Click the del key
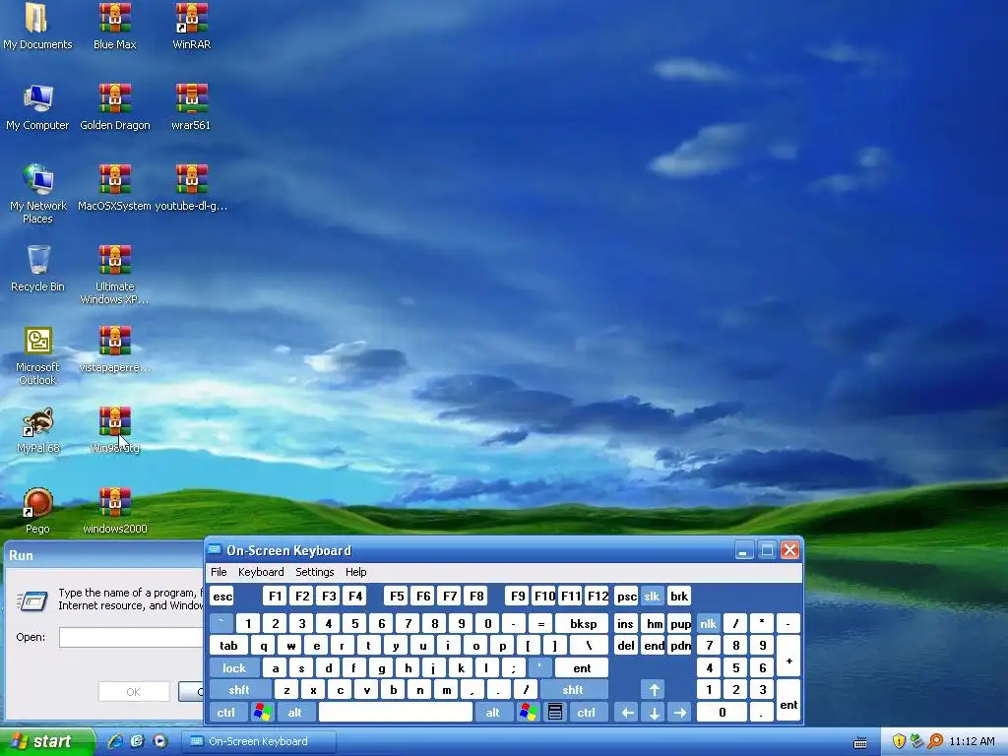 (x=625, y=646)
